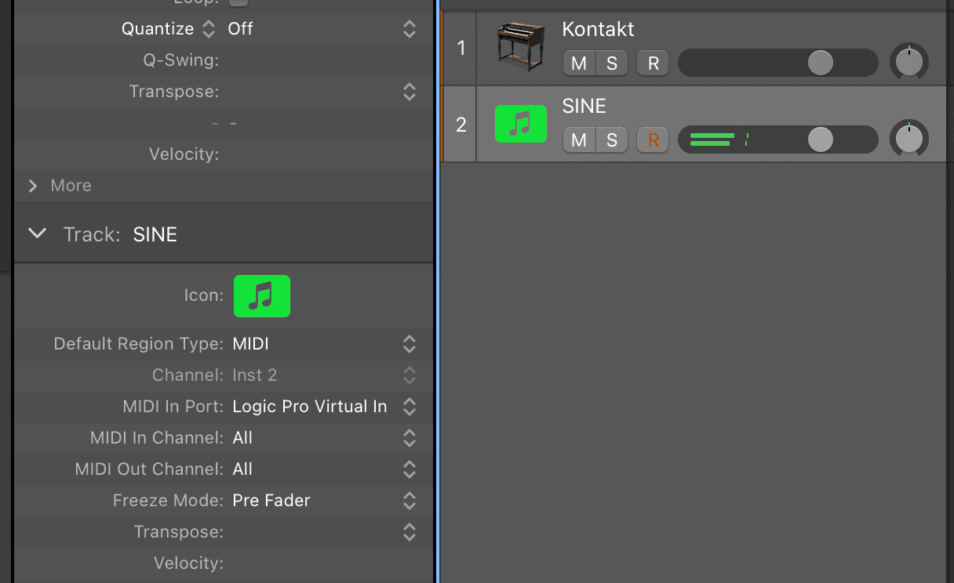Change the Freeze Mode setting
The image size is (954, 583).
[323, 501]
